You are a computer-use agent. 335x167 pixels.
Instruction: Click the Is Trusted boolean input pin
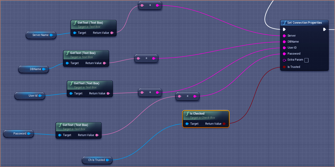(x=284, y=67)
